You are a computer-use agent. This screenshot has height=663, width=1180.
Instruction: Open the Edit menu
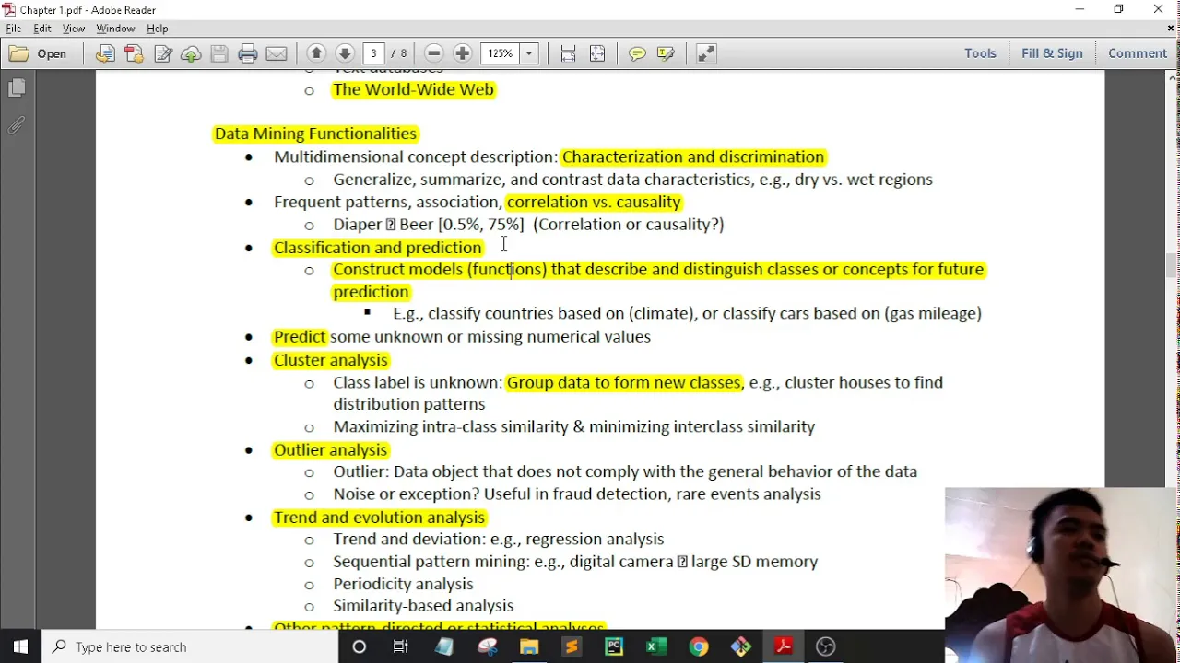42,29
